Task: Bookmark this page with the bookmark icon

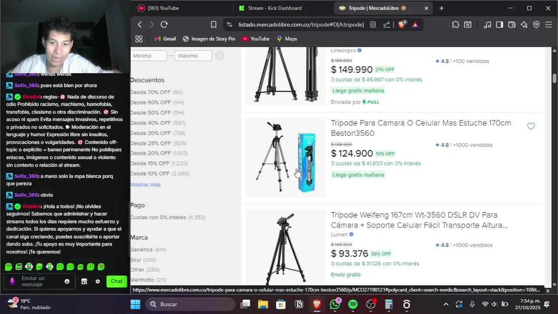Action: [x=214, y=25]
